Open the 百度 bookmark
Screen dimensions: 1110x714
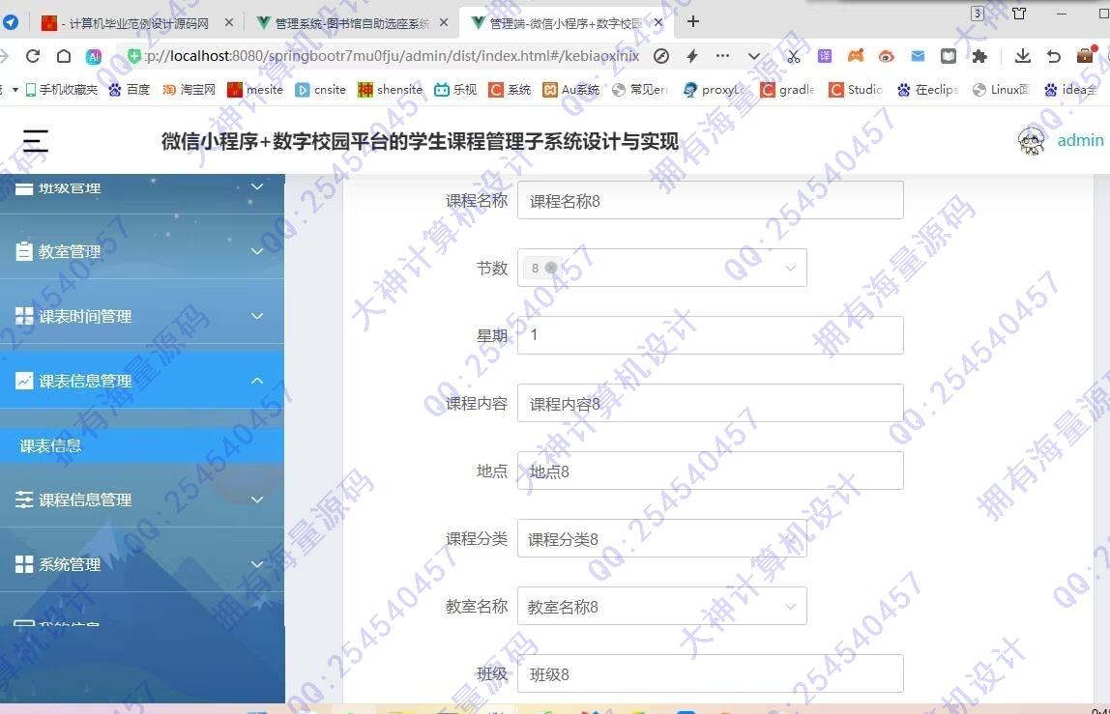point(130,89)
